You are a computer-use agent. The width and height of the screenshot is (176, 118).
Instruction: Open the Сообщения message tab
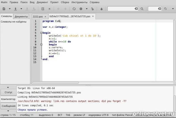(9, 106)
